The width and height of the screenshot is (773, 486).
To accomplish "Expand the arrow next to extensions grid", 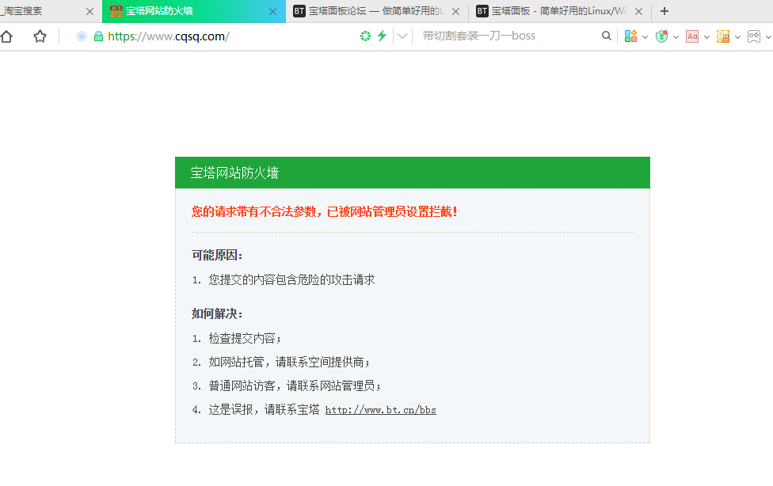I will (x=645, y=37).
